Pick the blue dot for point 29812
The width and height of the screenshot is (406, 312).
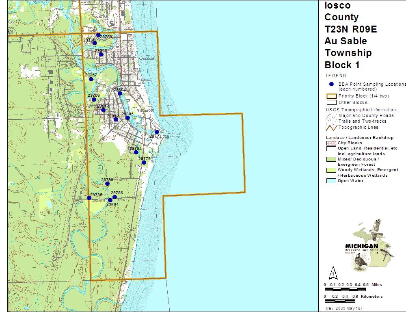click(116, 119)
